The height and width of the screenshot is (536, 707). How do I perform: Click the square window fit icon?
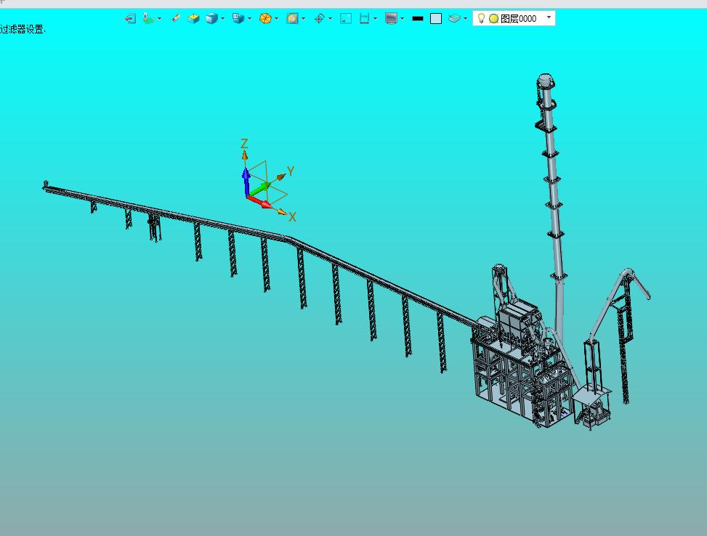(x=346, y=18)
